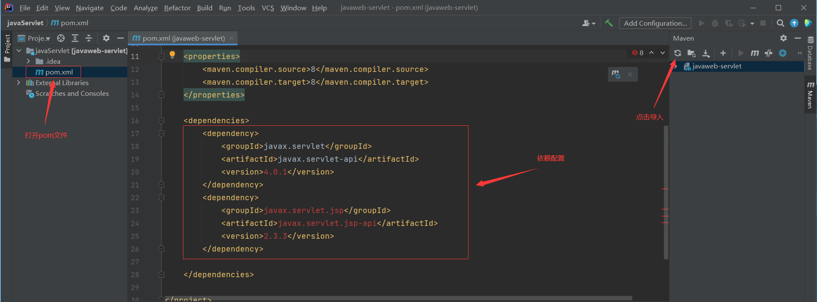The image size is (817, 302).
Task: Click the editor horizontal scrollbar
Action: coord(399,298)
